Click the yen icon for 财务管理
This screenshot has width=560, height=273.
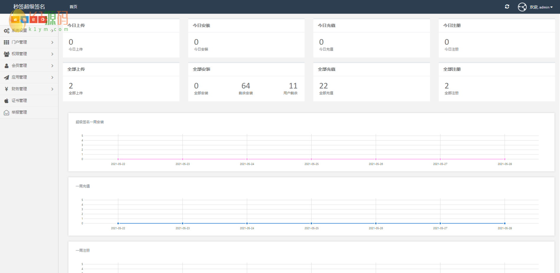[6, 89]
